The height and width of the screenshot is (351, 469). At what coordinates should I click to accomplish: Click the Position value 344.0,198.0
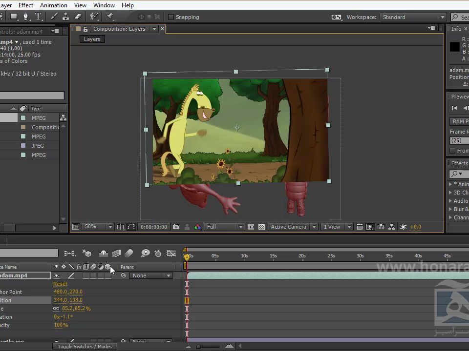(x=68, y=300)
